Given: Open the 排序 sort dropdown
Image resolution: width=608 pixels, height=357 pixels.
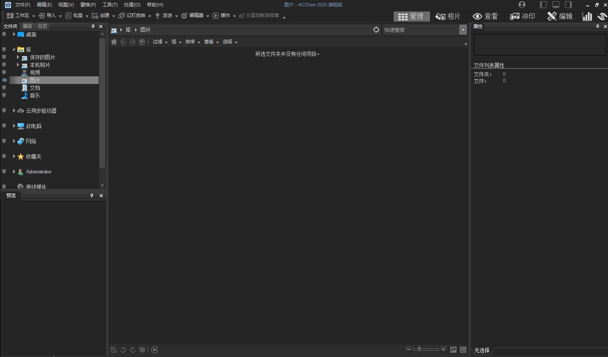Looking at the screenshot, I should click(193, 42).
